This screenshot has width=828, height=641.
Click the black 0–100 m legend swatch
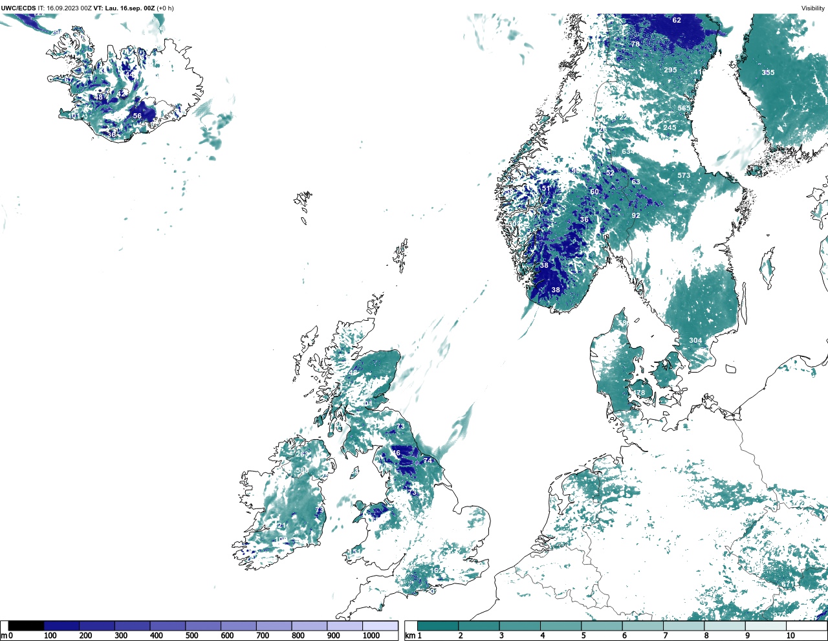click(27, 625)
